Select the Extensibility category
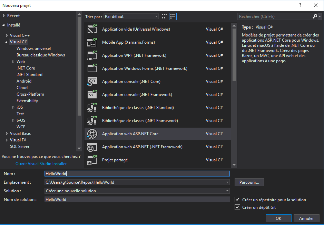Viewport: 324px width, 225px height. [x=27, y=101]
